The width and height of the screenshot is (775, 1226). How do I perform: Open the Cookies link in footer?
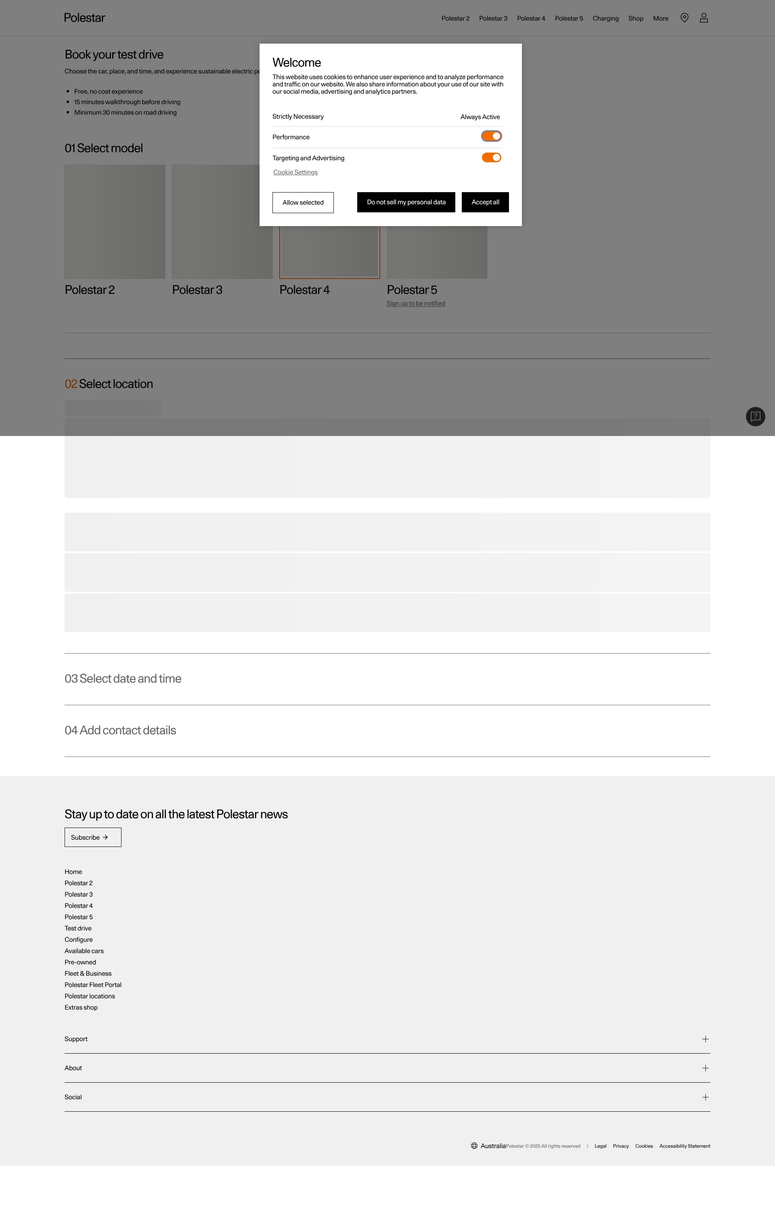[644, 1146]
